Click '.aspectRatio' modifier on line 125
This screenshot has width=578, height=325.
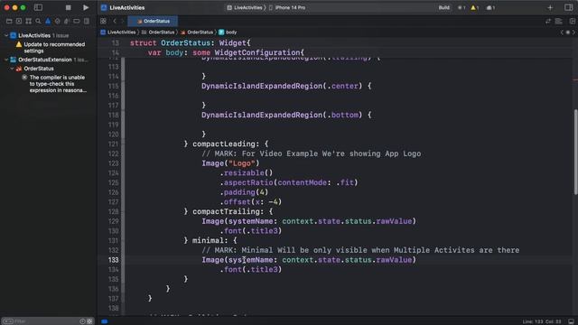247,182
